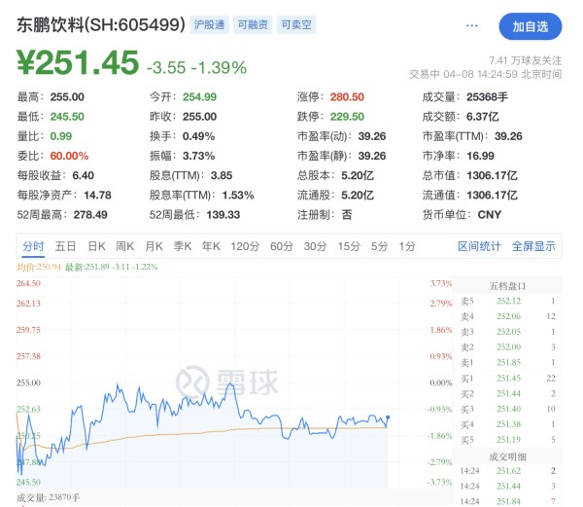Click the stock title 东鹏饮料(SH:605499)
Image resolution: width=583 pixels, height=507 pixels.
101,25
